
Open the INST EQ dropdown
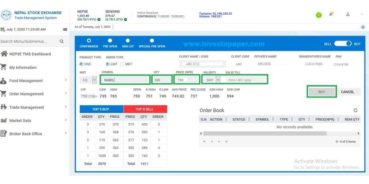pos(88,80)
